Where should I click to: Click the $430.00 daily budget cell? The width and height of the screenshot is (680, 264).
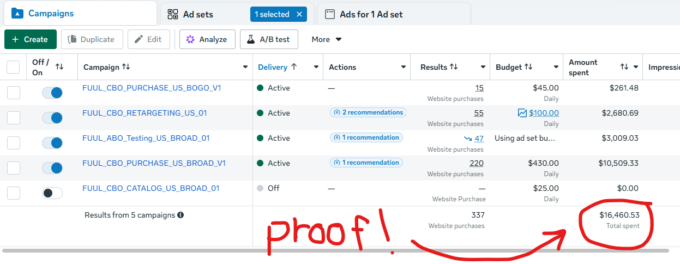(x=543, y=163)
